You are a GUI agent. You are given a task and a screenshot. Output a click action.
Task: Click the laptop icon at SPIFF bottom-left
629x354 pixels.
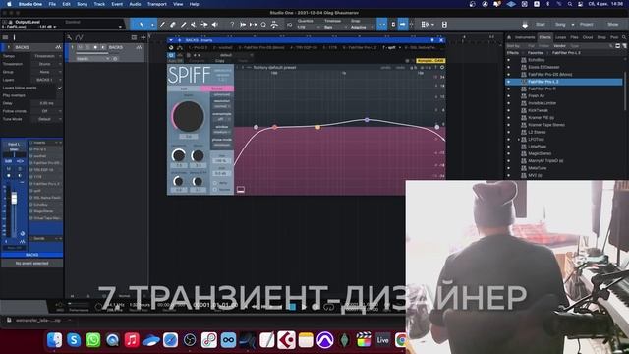240,190
